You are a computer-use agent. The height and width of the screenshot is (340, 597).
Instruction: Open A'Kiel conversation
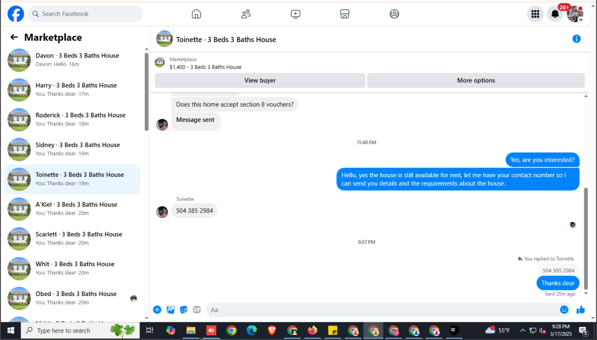click(x=72, y=209)
